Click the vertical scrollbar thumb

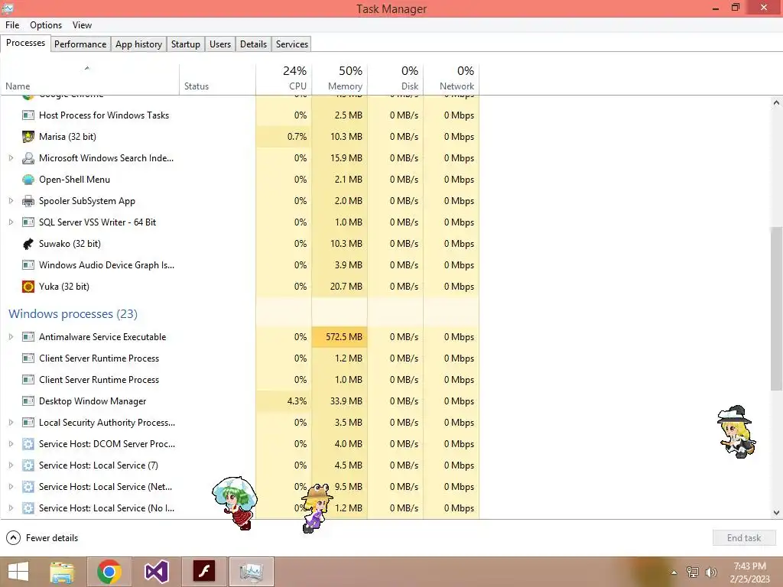point(776,309)
